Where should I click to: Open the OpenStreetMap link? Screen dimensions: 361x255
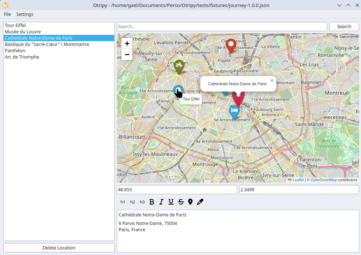tap(324, 180)
